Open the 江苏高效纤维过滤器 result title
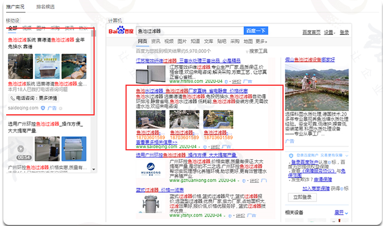Screen dimensions: 383x226 pos(188,61)
